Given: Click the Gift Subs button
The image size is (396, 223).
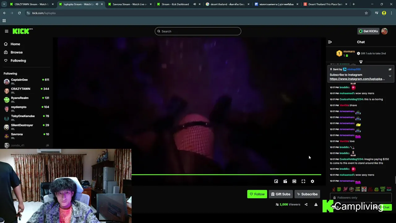Looking at the screenshot, I should 281,194.
